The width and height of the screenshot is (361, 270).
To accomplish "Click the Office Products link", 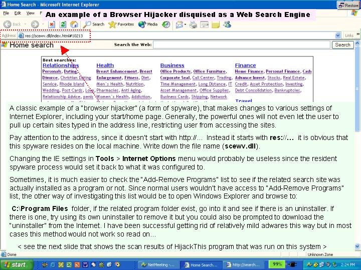I will (175, 71).
